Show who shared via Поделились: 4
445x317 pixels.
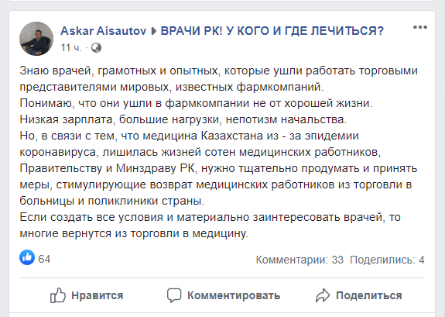click(x=387, y=260)
